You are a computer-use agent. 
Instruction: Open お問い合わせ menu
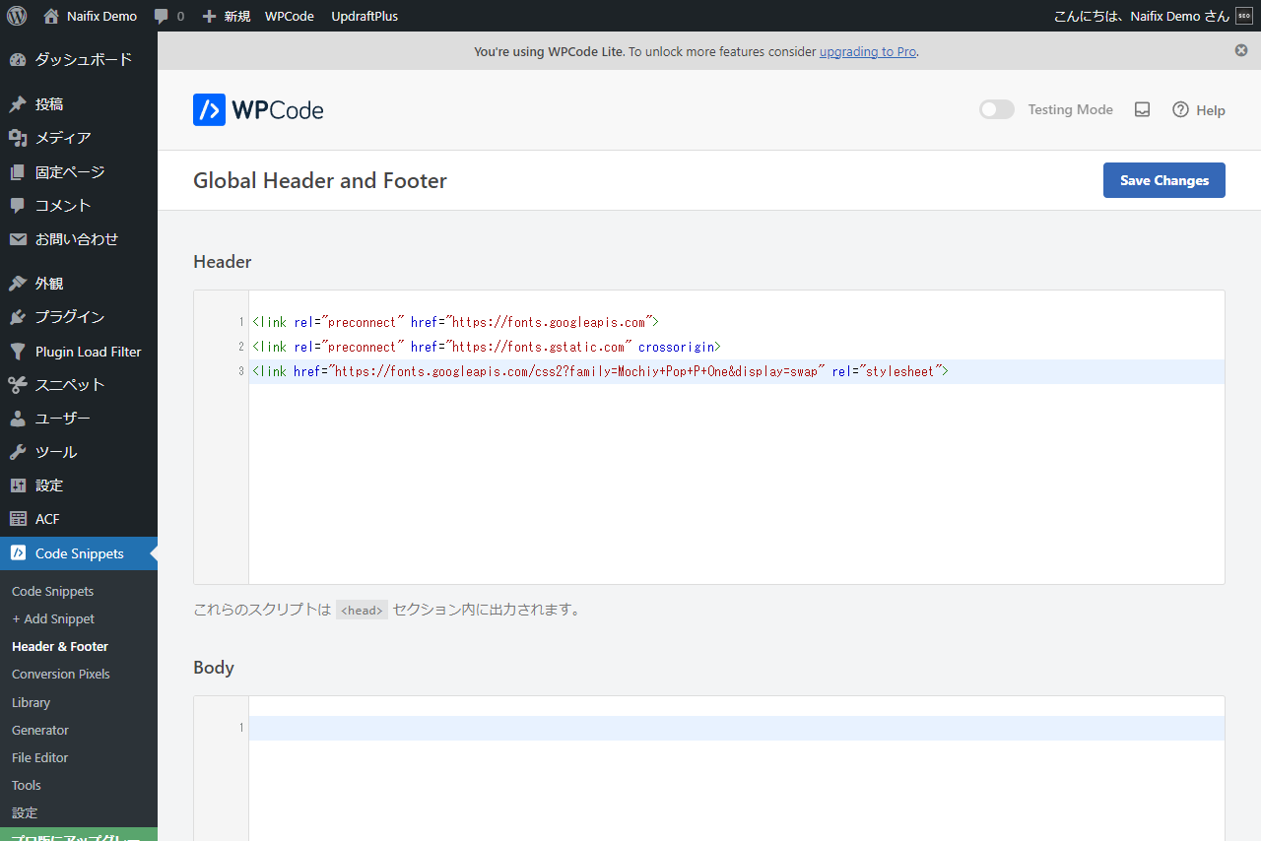pyautogui.click(x=79, y=238)
